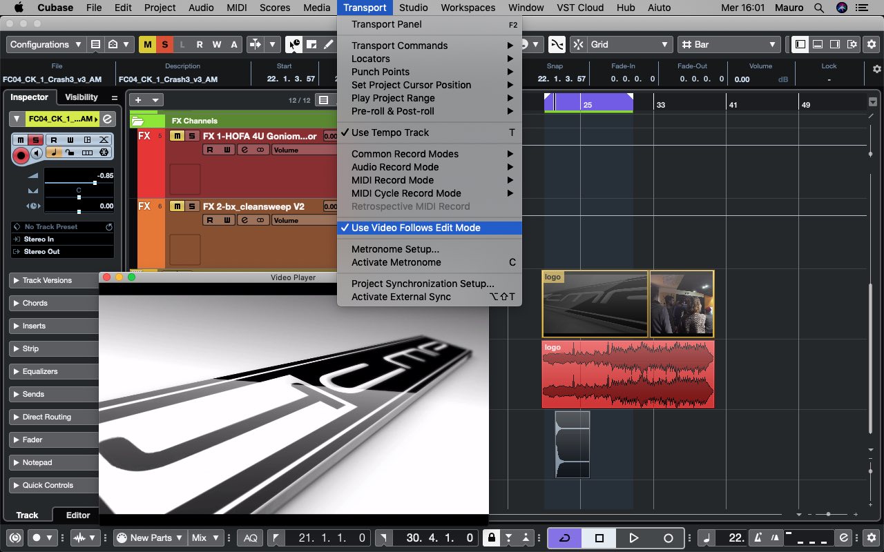Click the freeze snowflake icon in Inspector
The height and width of the screenshot is (552, 884).
(x=104, y=152)
